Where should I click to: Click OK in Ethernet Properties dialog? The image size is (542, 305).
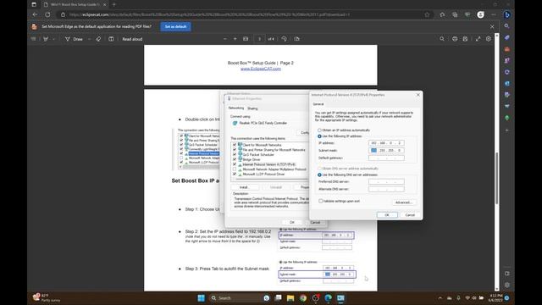pyautogui.click(x=292, y=222)
